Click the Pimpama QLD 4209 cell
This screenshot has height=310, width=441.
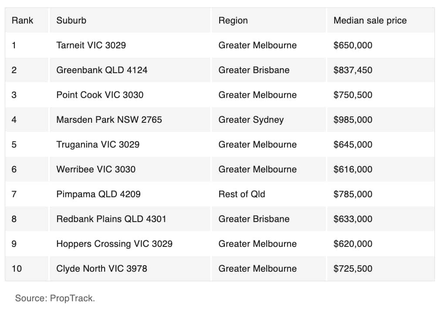(130, 194)
